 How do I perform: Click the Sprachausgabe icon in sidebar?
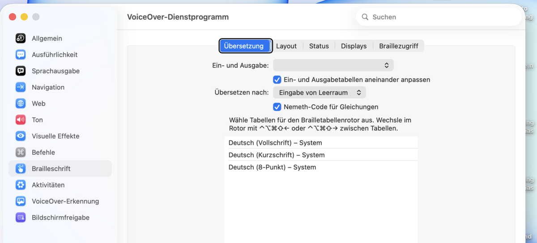[21, 71]
